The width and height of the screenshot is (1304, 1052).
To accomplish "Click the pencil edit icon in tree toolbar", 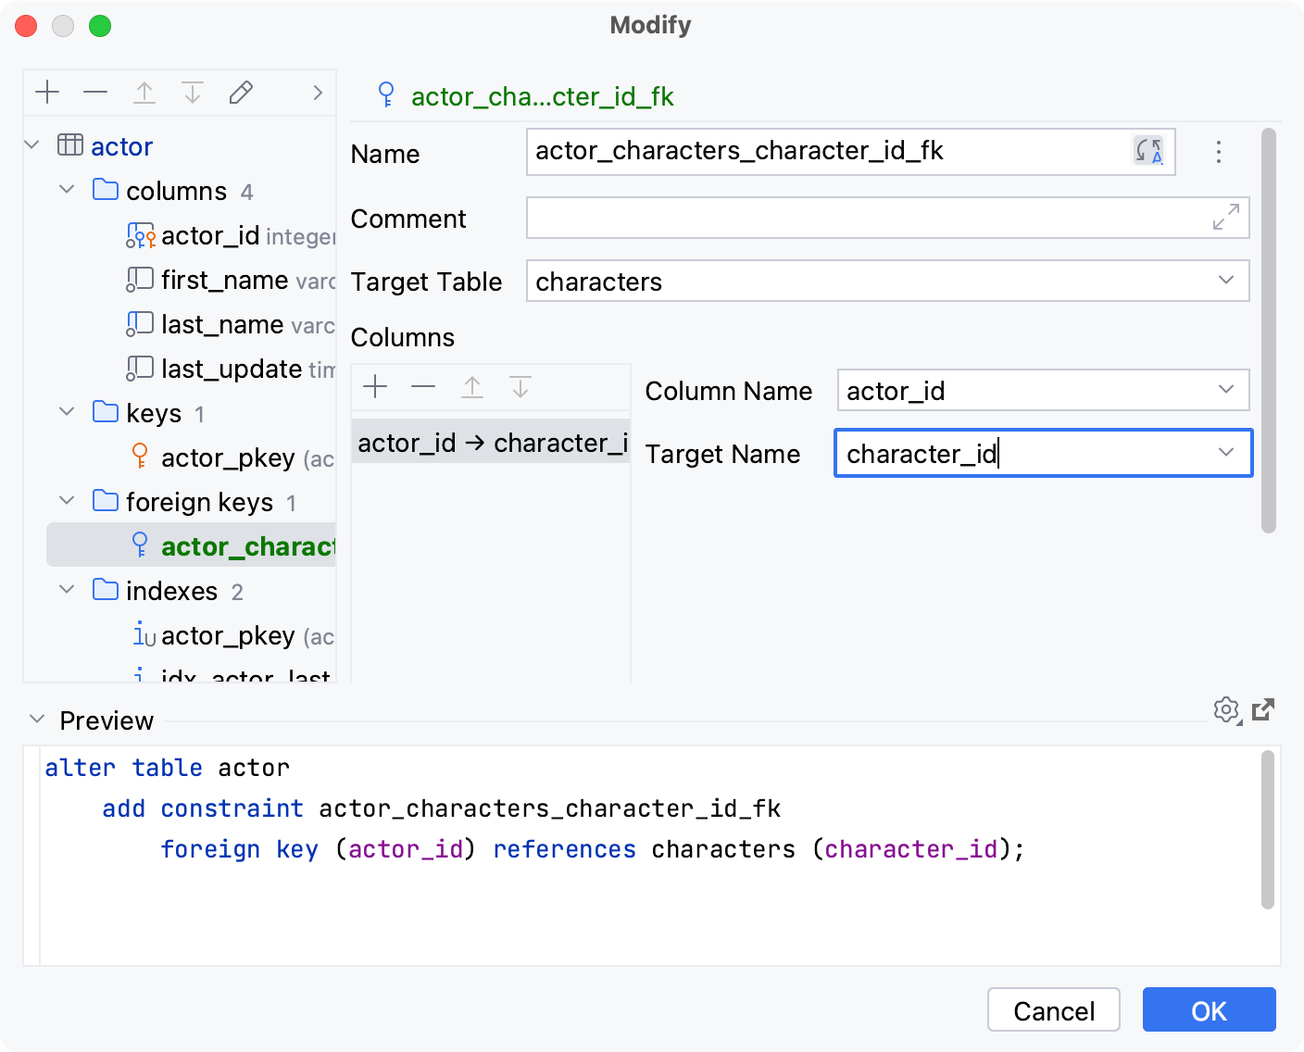I will [x=241, y=93].
